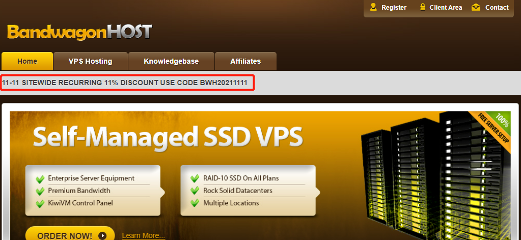Open the Home tab
521x240 pixels.
pos(27,61)
